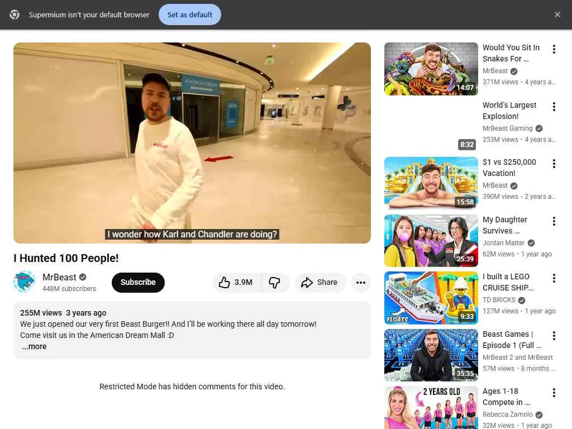Open the $1 vs $250,000 Vacation thumbnail

(x=431, y=183)
